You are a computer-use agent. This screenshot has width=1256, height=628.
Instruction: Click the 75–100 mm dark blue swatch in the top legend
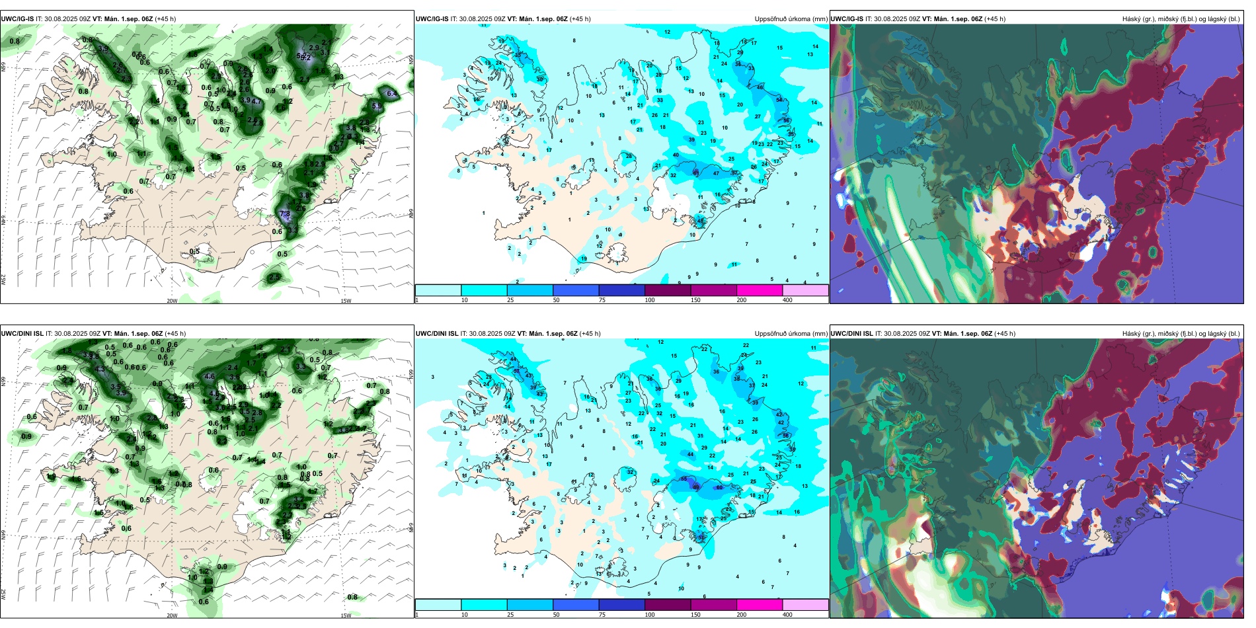click(622, 290)
